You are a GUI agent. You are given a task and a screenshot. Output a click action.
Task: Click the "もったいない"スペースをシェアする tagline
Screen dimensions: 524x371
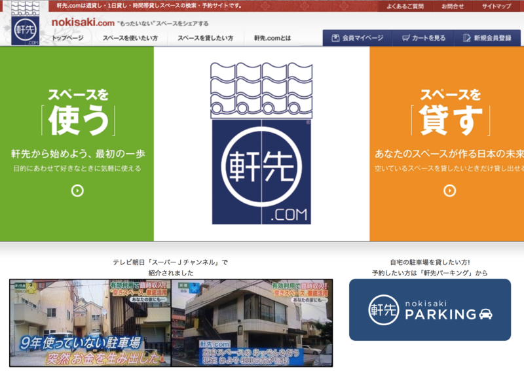[162, 24]
